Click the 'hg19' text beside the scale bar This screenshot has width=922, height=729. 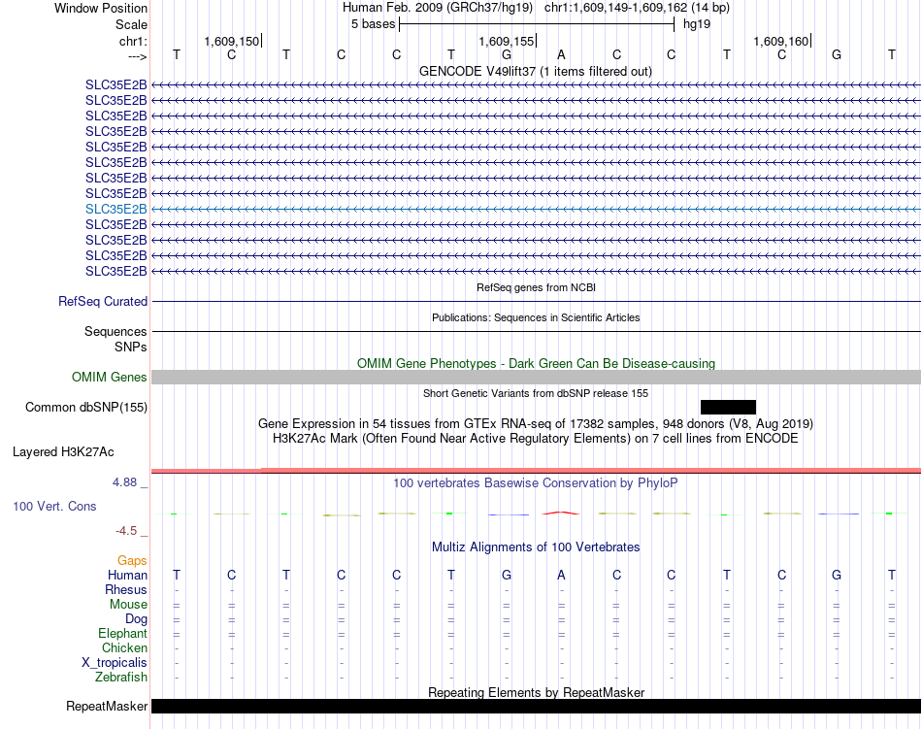tap(697, 24)
